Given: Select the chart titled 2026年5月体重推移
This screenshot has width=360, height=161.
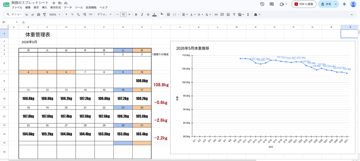Looking at the screenshot, I should tap(263, 97).
